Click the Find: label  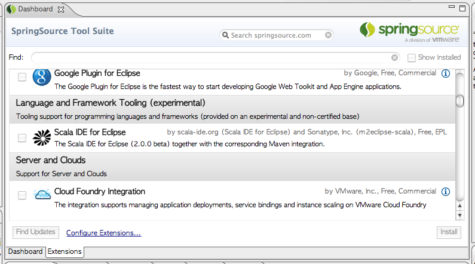click(x=16, y=57)
